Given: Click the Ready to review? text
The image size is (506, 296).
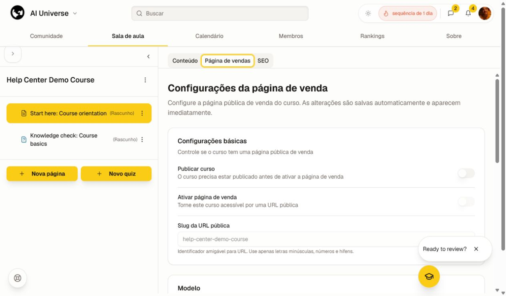Looking at the screenshot, I should coord(445,249).
